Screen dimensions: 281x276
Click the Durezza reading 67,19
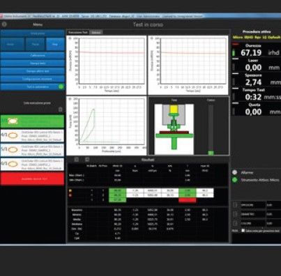click(x=251, y=53)
